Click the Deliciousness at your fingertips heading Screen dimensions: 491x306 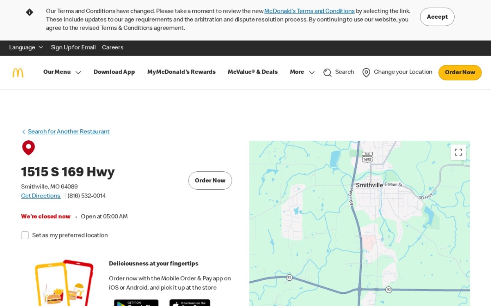point(153,264)
